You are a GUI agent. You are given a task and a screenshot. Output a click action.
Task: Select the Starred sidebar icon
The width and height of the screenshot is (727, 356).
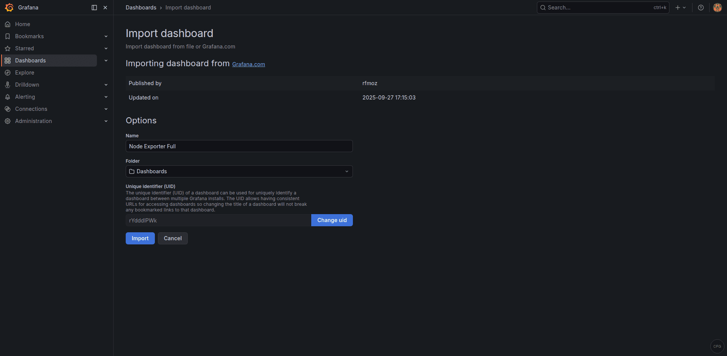click(8, 48)
